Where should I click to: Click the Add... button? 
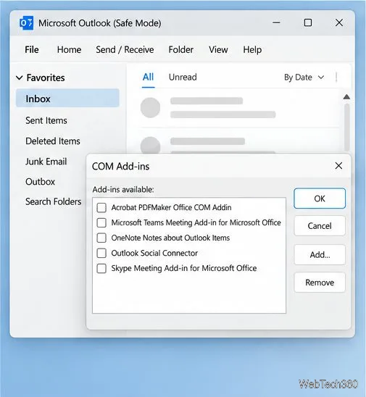[x=320, y=254]
